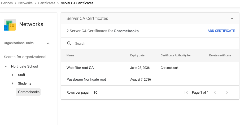Select the Staff organizational unit
Screen dimensions: 240x125
point(21,75)
